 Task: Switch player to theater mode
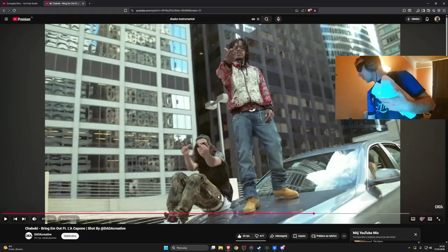click(x=430, y=219)
